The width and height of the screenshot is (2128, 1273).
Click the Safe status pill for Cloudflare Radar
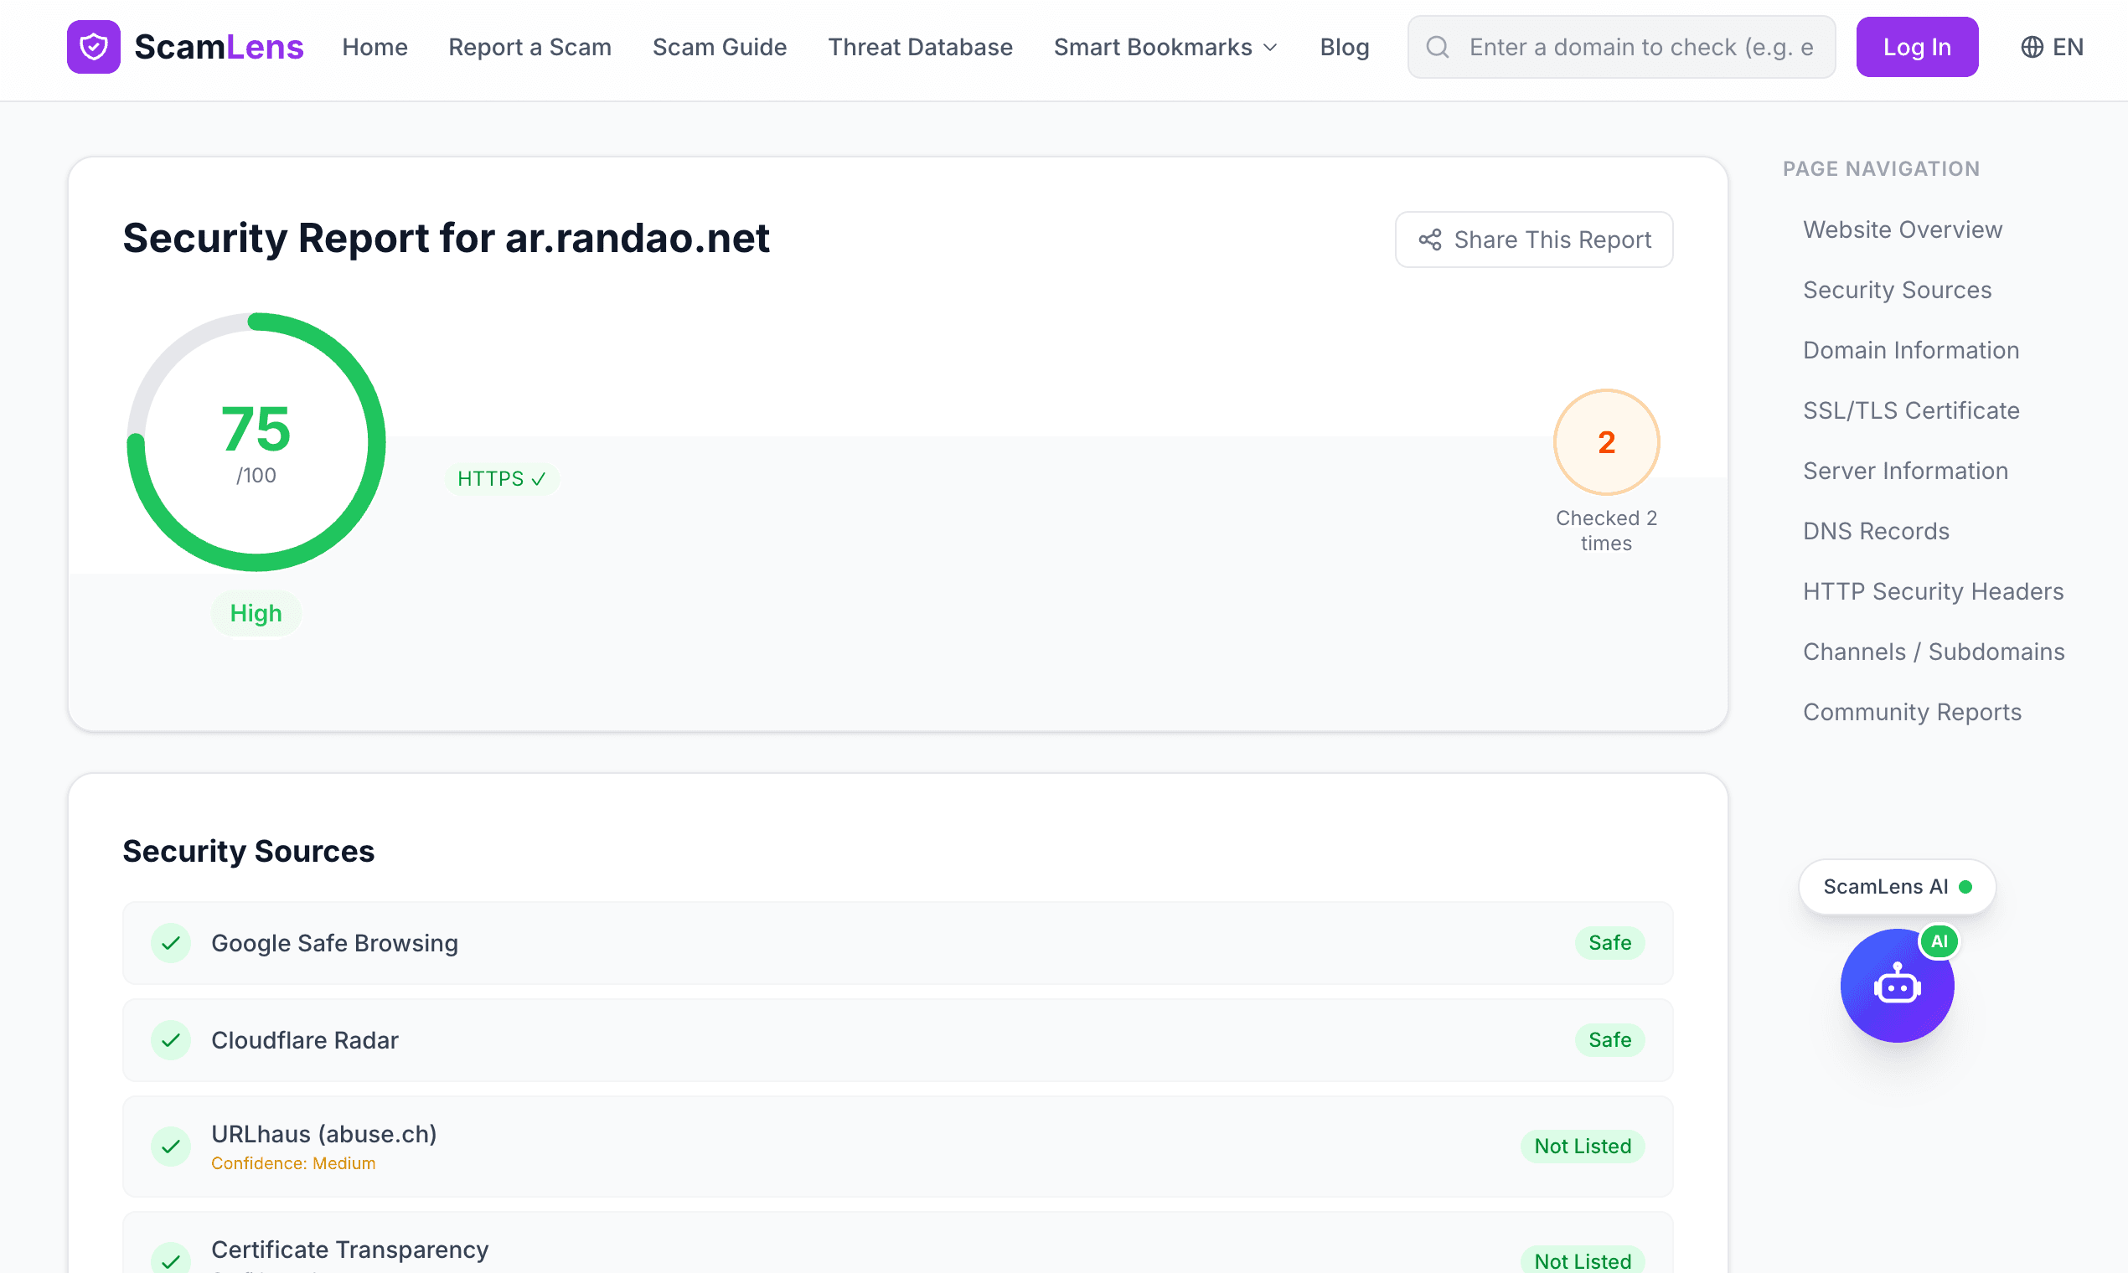click(x=1609, y=1039)
